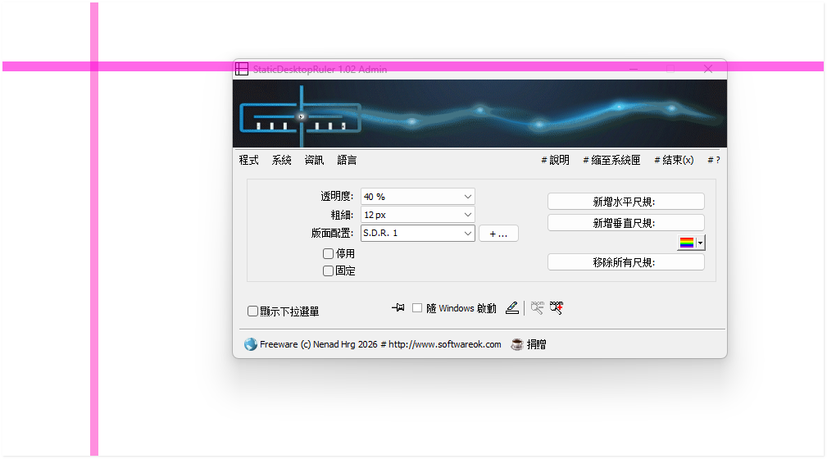Viewport: 827px width, 459px height.
Task: Open the 系統 menu
Action: coord(282,160)
